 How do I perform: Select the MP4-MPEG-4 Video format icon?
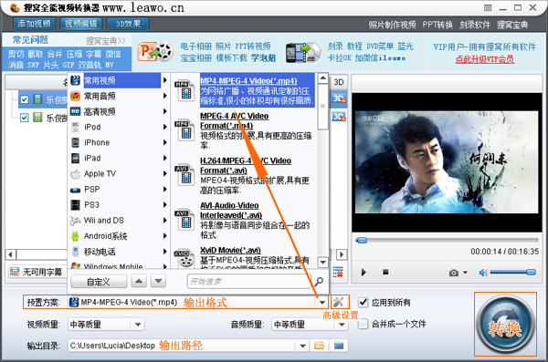[184, 91]
